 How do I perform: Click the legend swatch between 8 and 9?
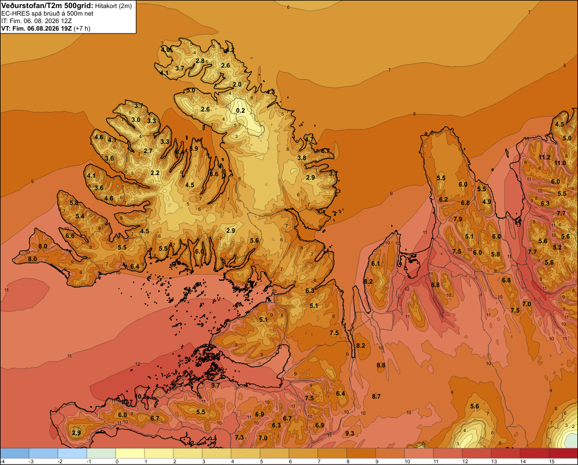click(x=361, y=453)
